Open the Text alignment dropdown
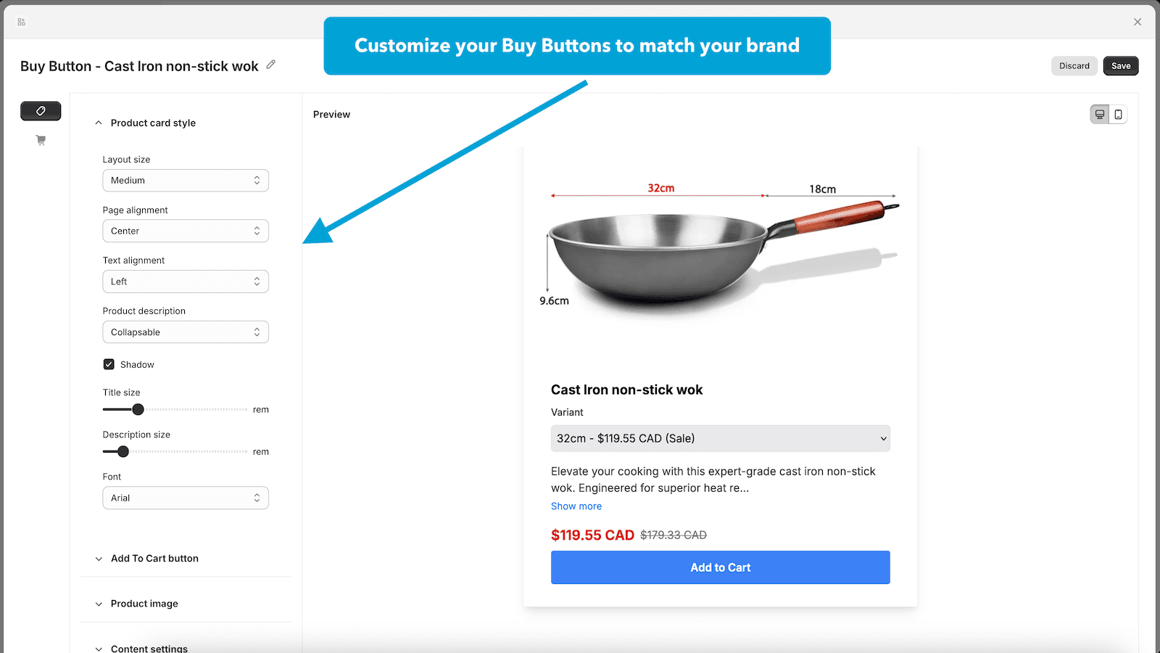Image resolution: width=1160 pixels, height=653 pixels. 186,282
